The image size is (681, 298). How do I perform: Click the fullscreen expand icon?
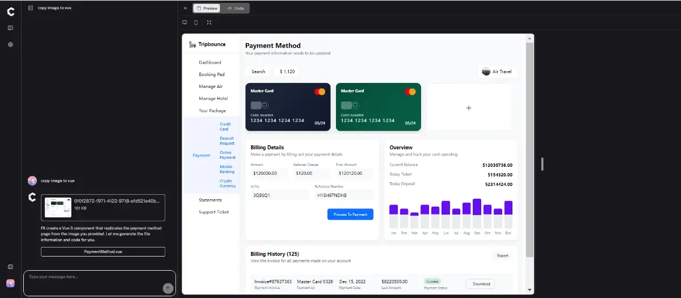(209, 23)
